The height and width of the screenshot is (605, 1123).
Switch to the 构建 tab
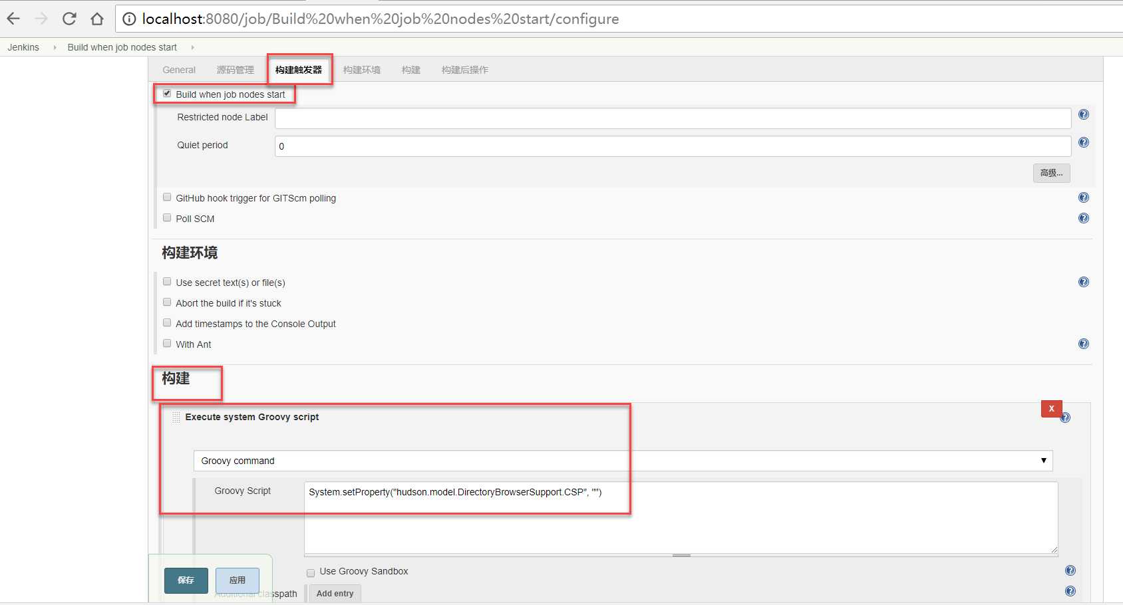click(x=411, y=70)
